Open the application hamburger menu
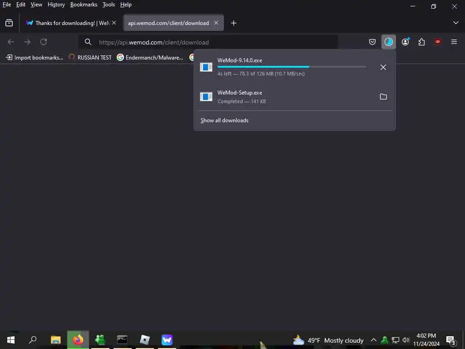Screen dimensions: 465x349 [454, 42]
